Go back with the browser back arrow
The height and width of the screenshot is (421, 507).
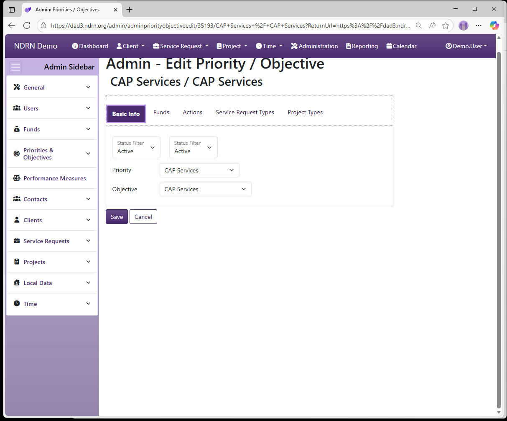pos(12,26)
